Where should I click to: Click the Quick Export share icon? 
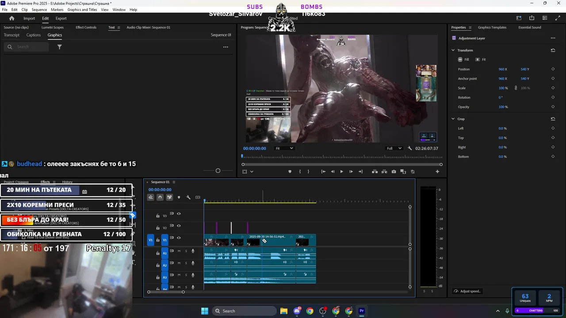coord(532,18)
